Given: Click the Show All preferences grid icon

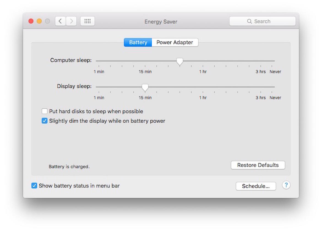Looking at the screenshot, I should pyautogui.click(x=87, y=21).
